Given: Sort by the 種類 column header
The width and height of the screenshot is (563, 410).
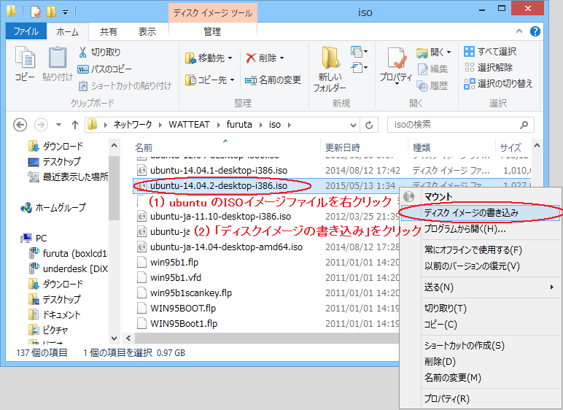Looking at the screenshot, I should (422, 147).
